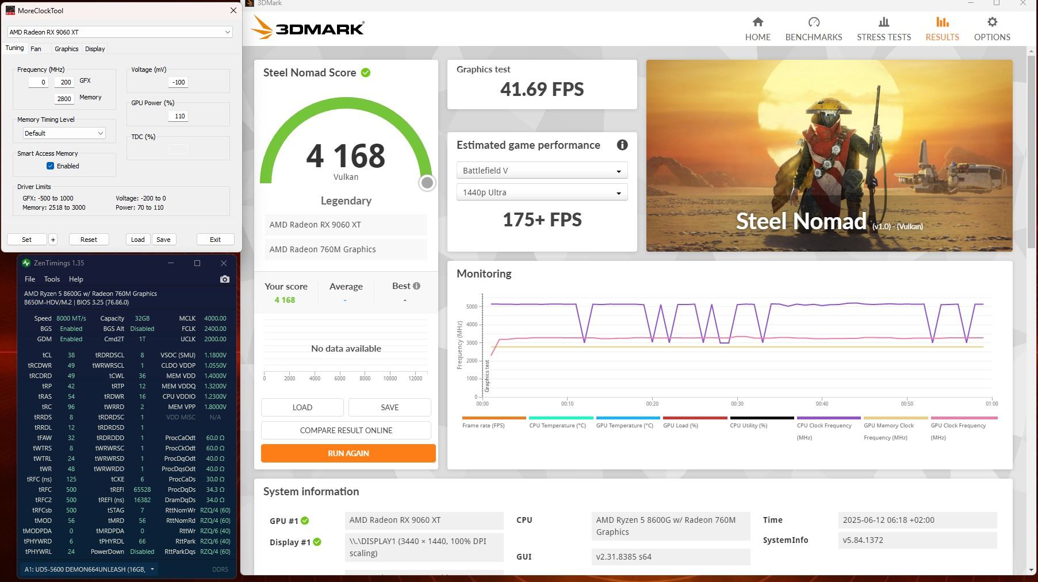Toggle GPU Temperature chart legend
The image size is (1038, 582).
tap(628, 422)
